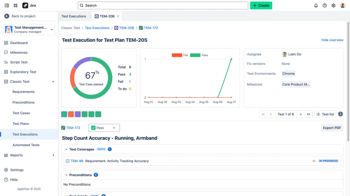Image resolution: width=350 pixels, height=196 pixels.
Task: Click the Back to project arrow icon
Action: (7, 16)
